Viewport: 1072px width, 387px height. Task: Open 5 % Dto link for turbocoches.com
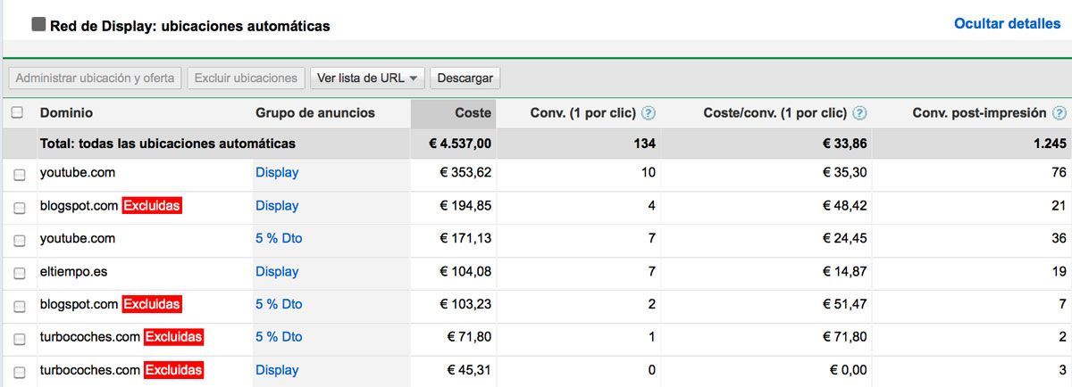[279, 337]
